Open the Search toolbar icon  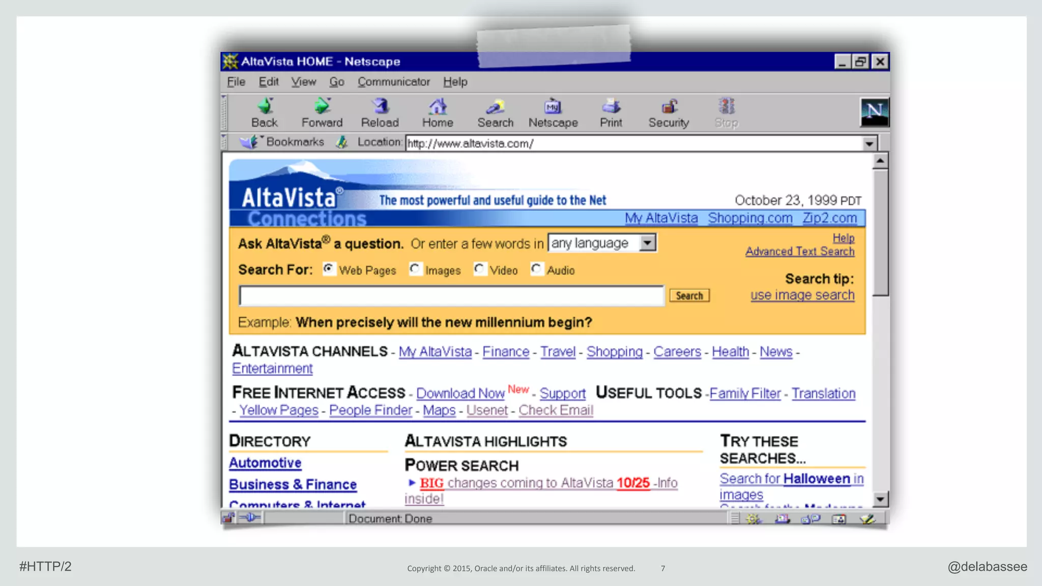[x=495, y=106]
